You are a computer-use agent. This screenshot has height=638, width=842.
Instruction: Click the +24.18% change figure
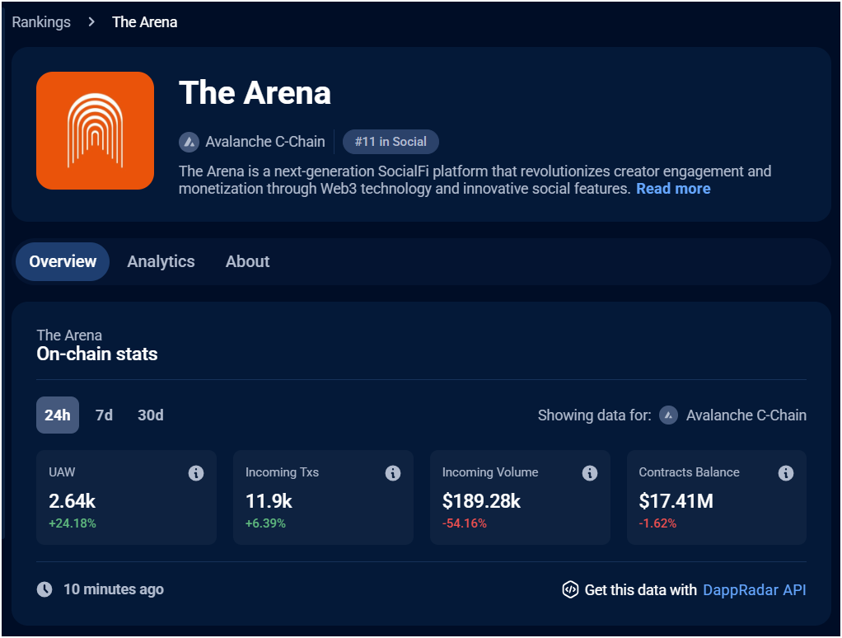73,523
